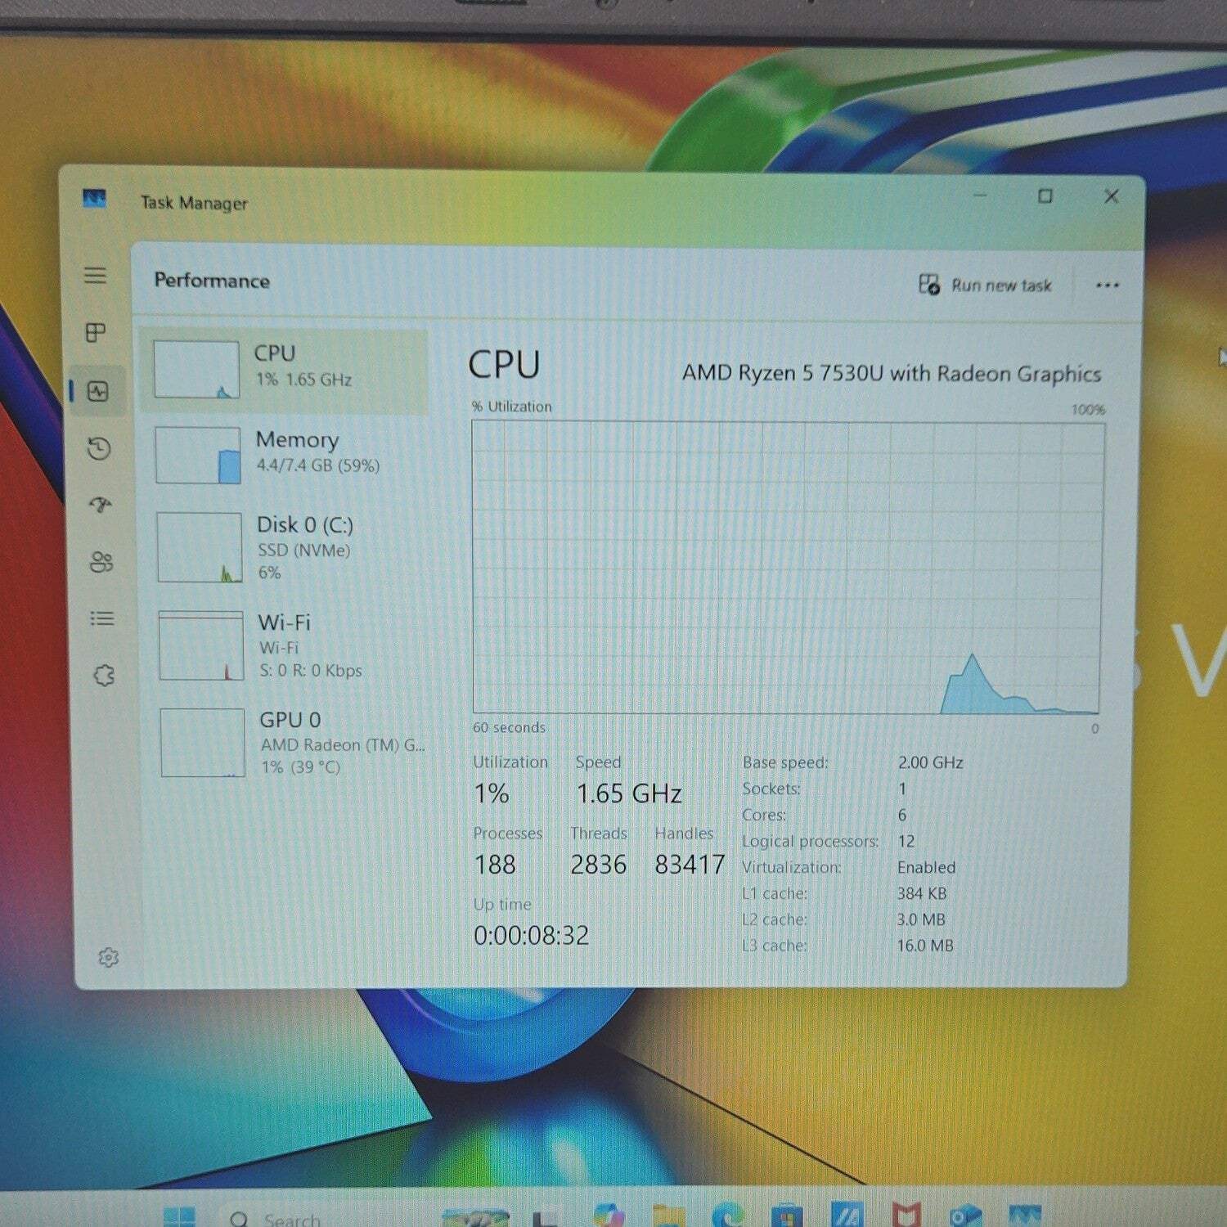The width and height of the screenshot is (1227, 1227).
Task: Click the Wi-Fi mini graph thumbnail
Action: coord(201,645)
